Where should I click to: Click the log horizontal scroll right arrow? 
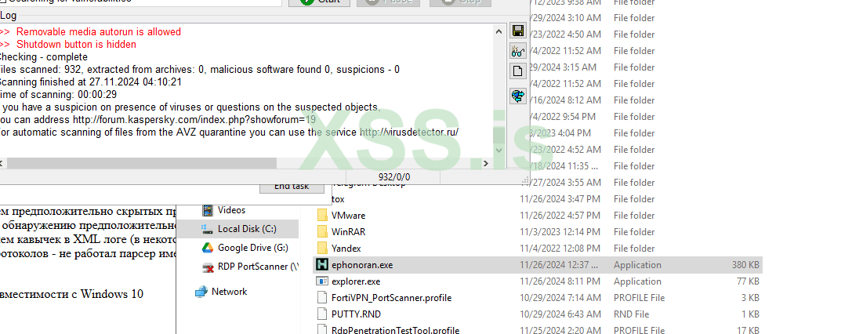486,163
